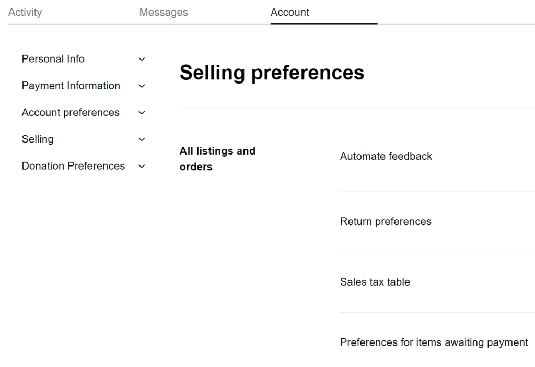Select Payment Information in the sidebar
This screenshot has height=367, width=535.
click(71, 86)
